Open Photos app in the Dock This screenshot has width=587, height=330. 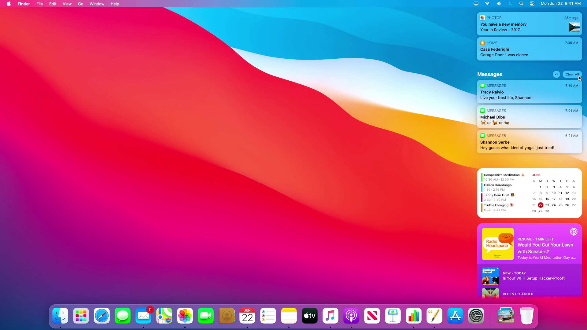(x=185, y=316)
